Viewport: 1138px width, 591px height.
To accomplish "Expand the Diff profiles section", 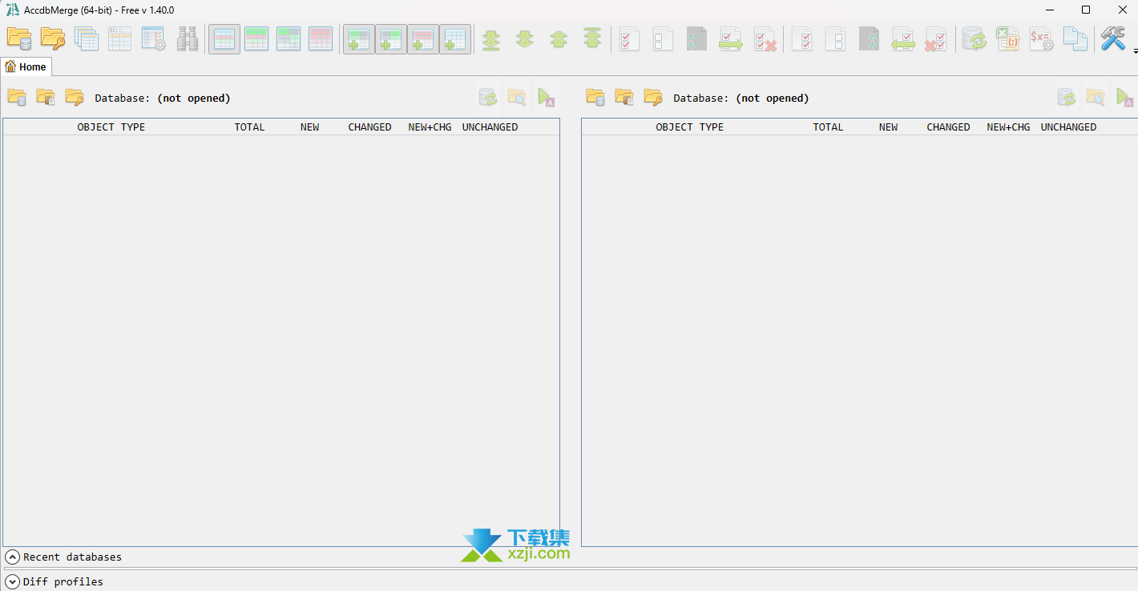I will coord(13,581).
